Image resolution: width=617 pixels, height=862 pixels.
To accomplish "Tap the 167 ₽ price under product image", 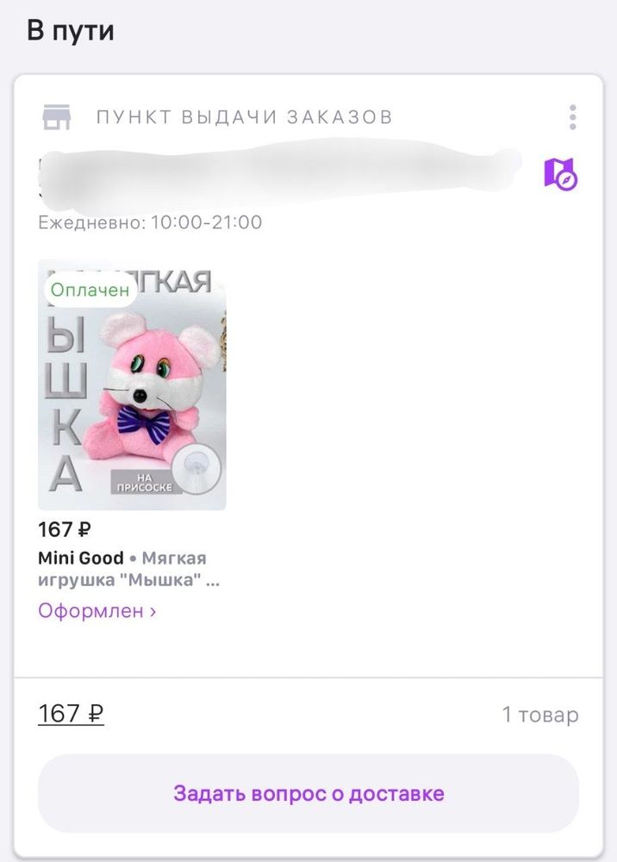I will 65,529.
